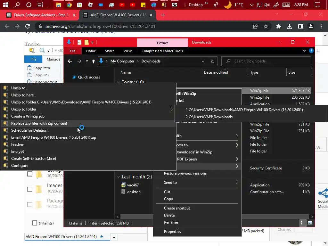Open Chrome downloads icon

coord(290,26)
